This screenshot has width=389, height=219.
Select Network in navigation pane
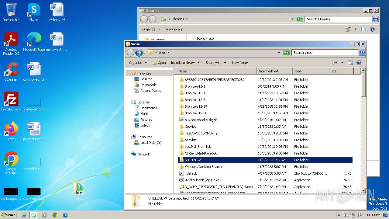point(143,154)
